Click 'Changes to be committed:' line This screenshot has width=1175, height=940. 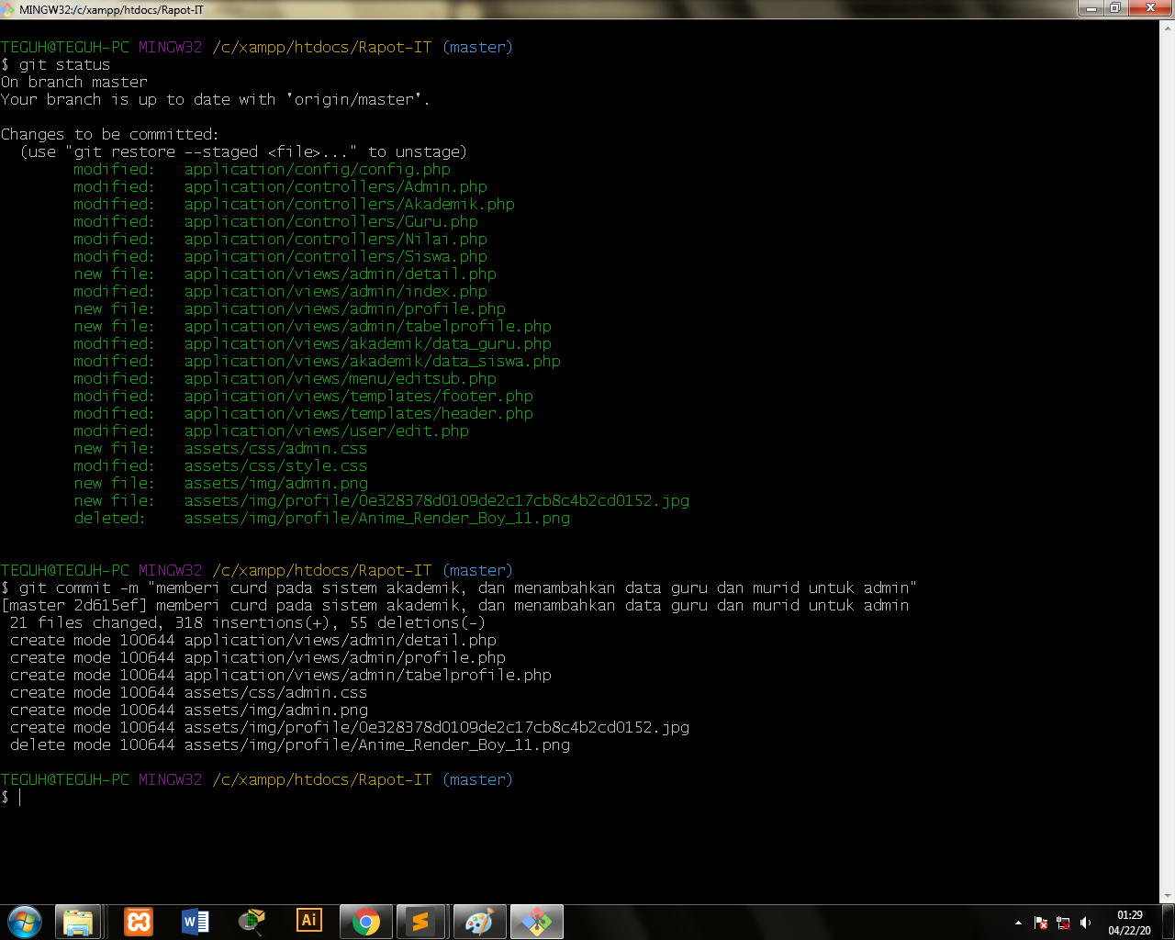pyautogui.click(x=110, y=135)
